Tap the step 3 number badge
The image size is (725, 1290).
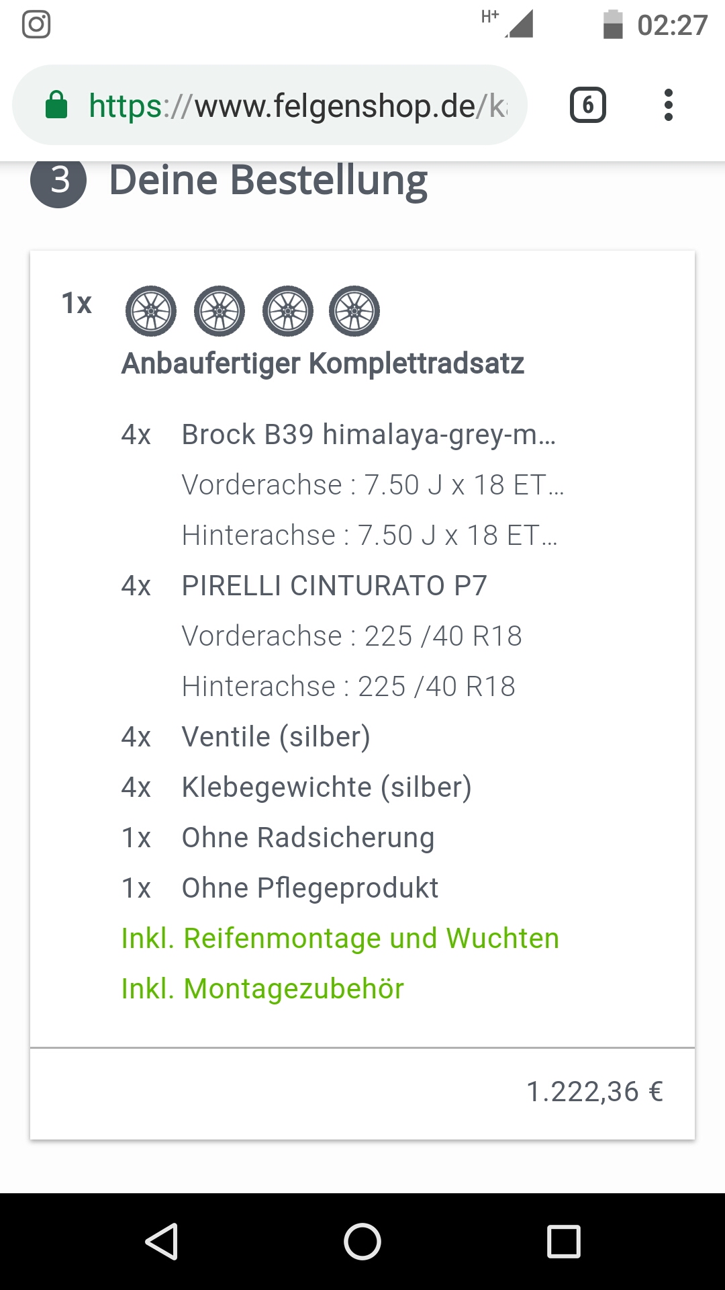(59, 180)
